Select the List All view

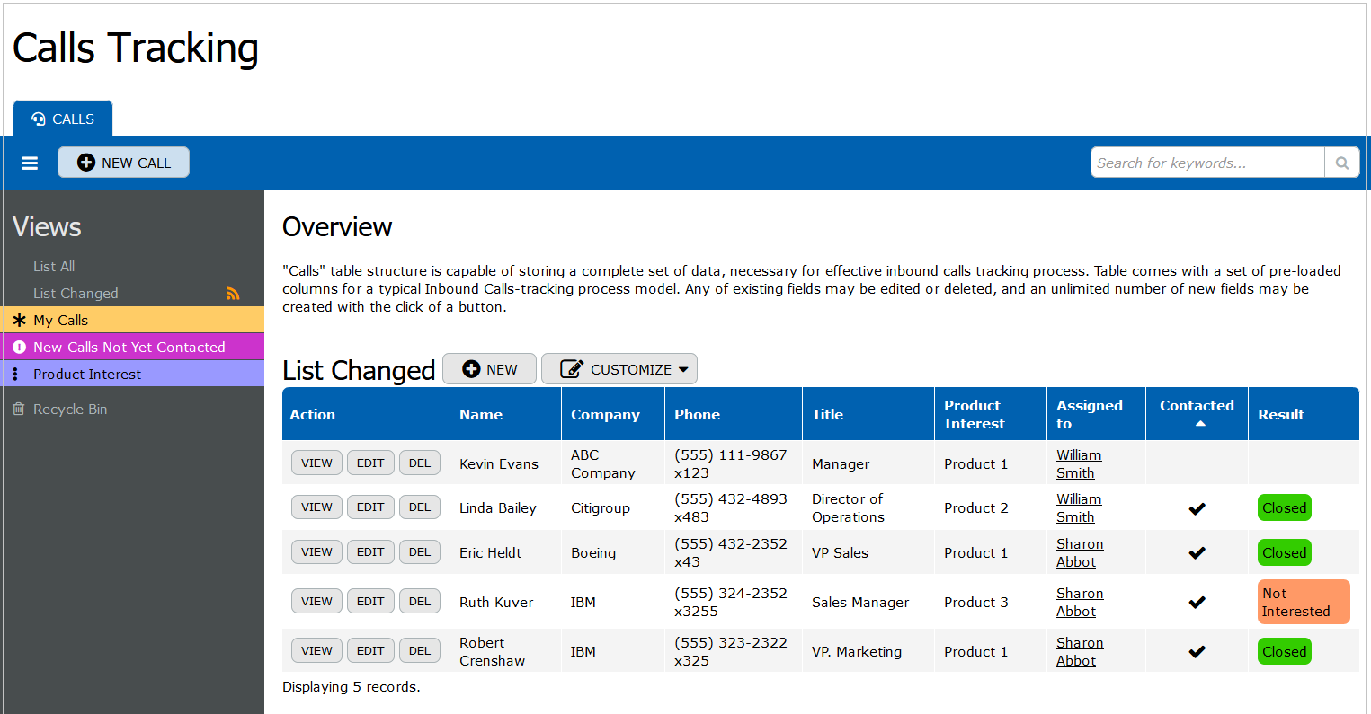click(x=54, y=267)
